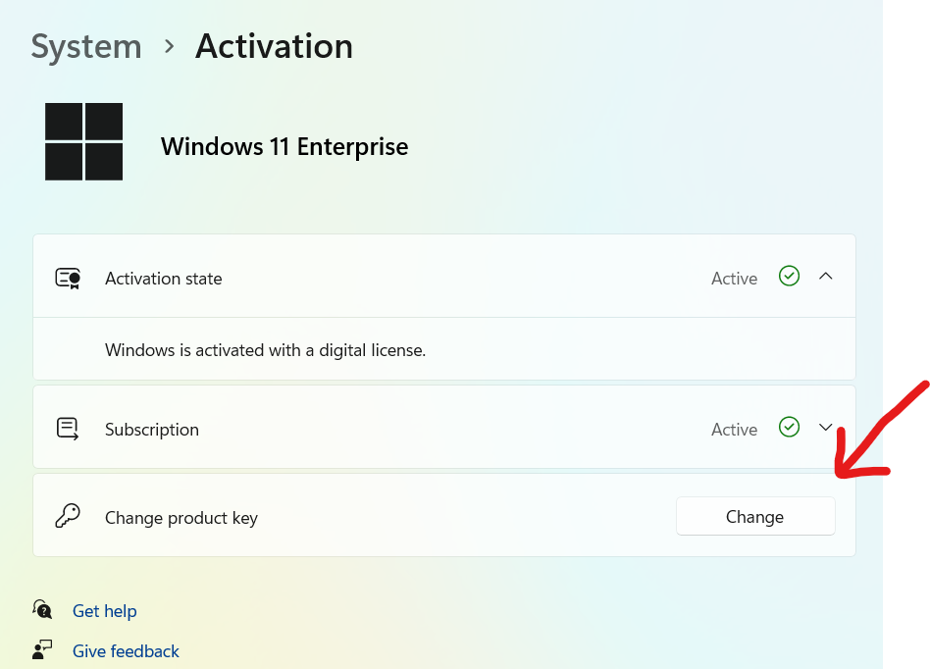Go back to System via breadcrumb
This screenshot has height=669, width=930.
pyautogui.click(x=86, y=46)
